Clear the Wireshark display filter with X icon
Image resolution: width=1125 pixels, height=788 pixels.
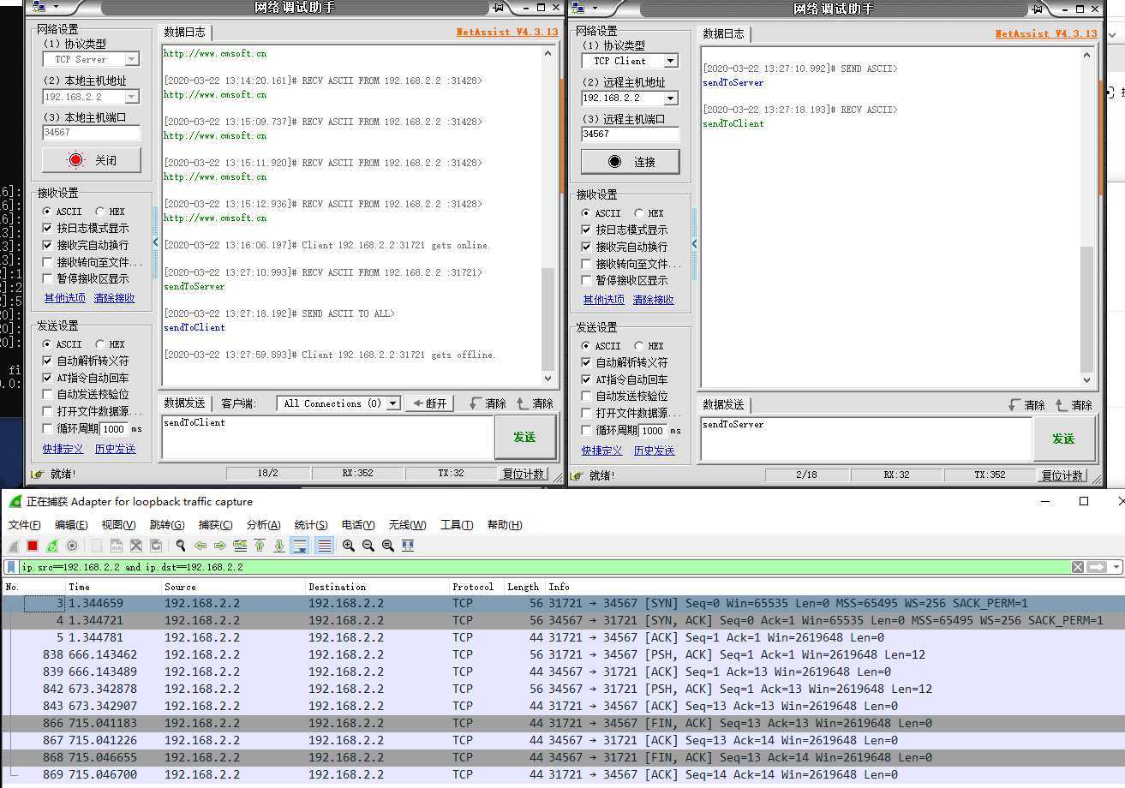tap(1078, 567)
